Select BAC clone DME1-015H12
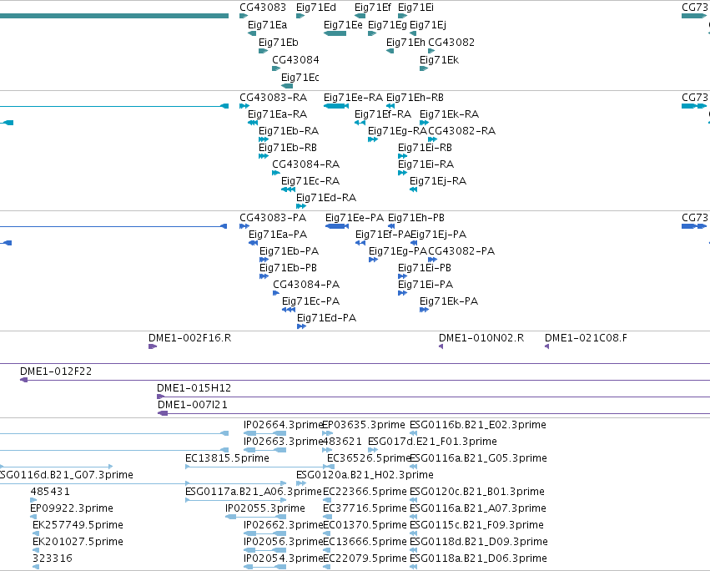This screenshot has height=571, width=710. [x=194, y=388]
